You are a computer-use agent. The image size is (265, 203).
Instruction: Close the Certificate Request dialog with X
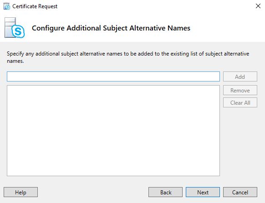258,6
